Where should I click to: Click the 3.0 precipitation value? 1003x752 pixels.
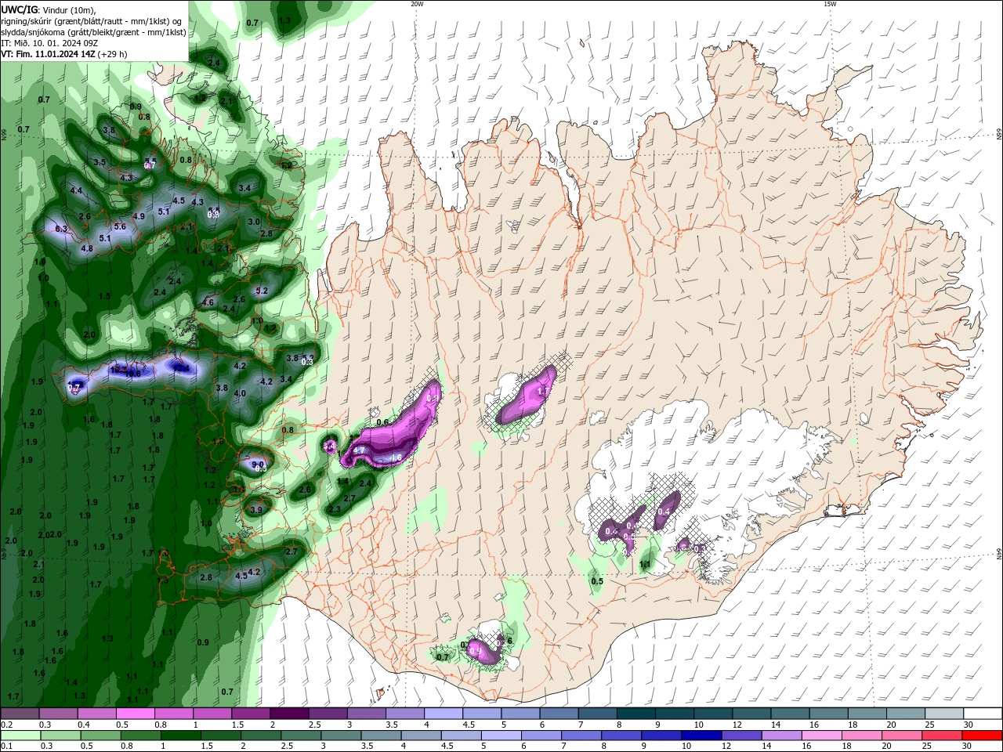point(254,222)
